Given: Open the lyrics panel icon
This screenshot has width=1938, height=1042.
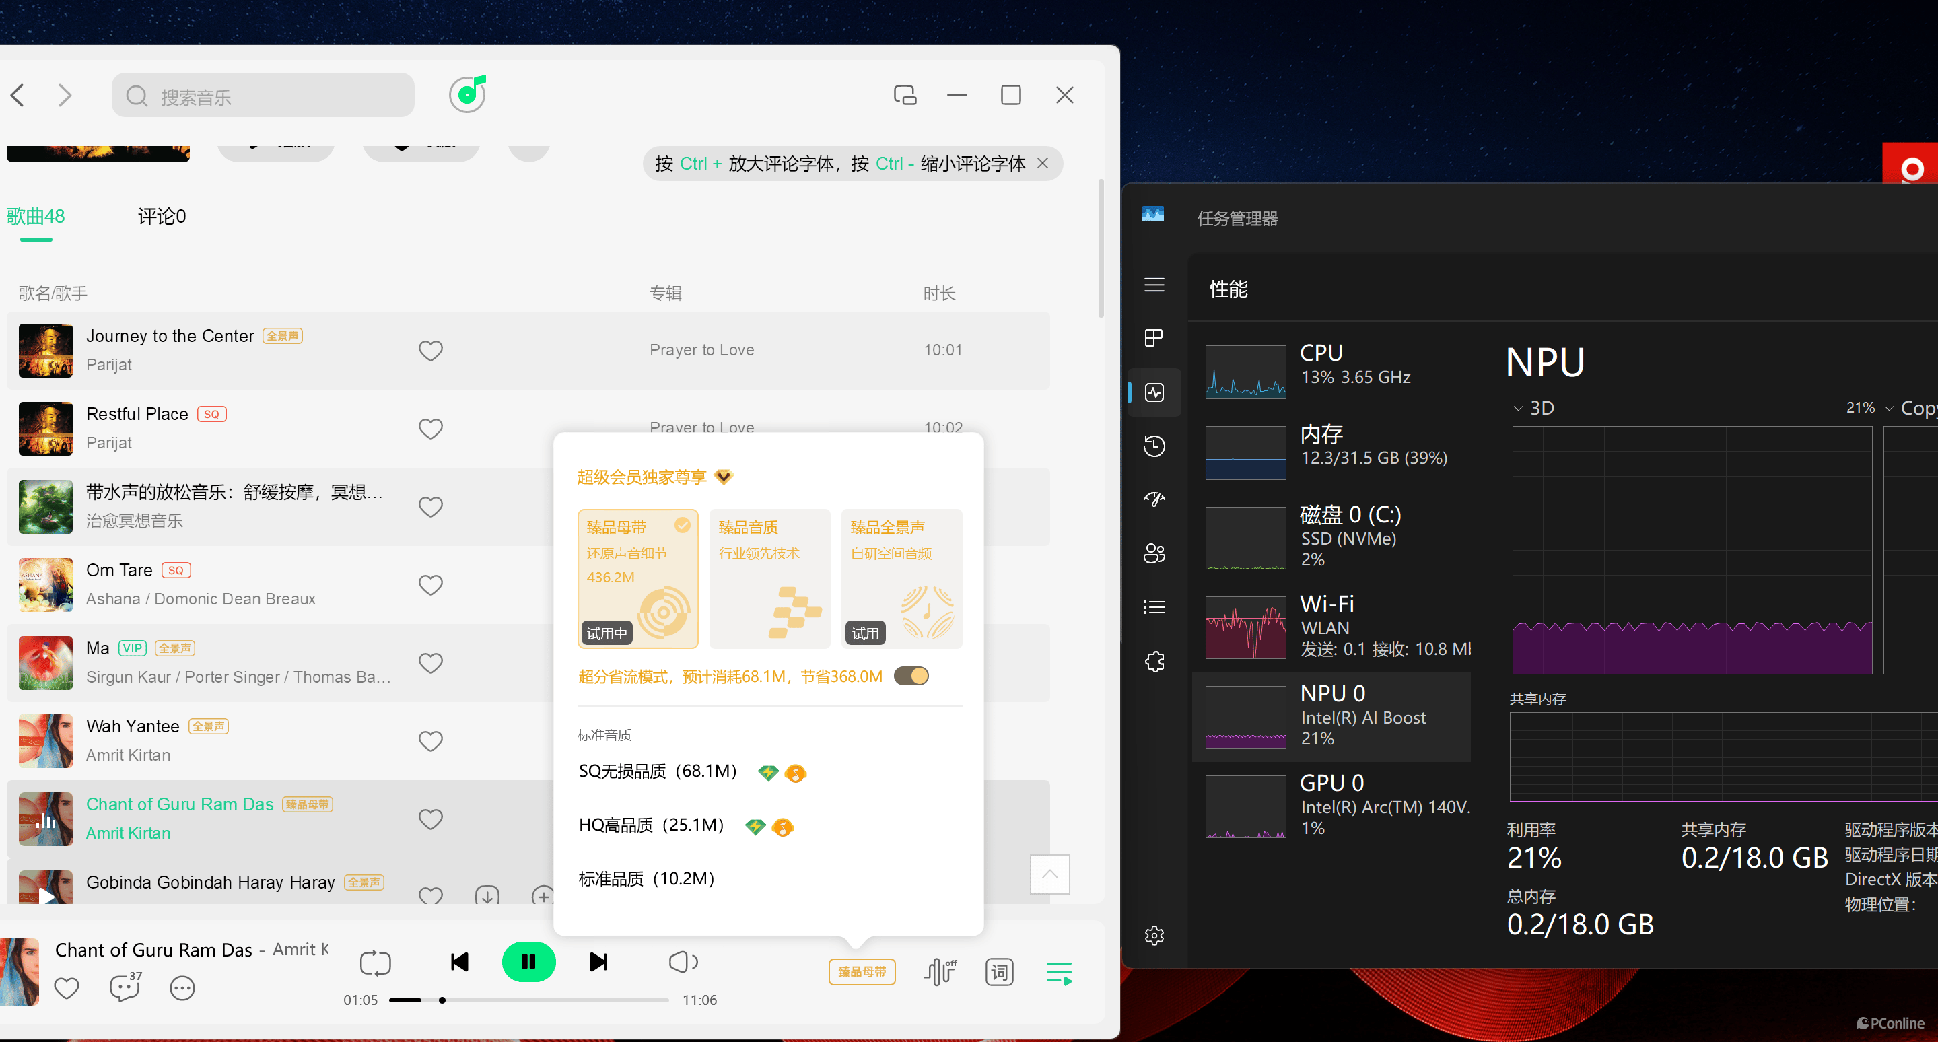Looking at the screenshot, I should click(998, 972).
